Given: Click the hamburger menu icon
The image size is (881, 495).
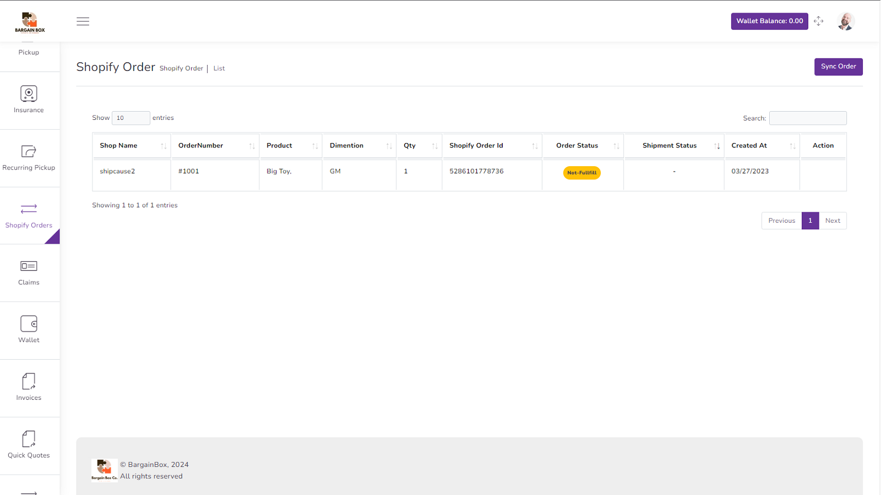Looking at the screenshot, I should pos(83,21).
